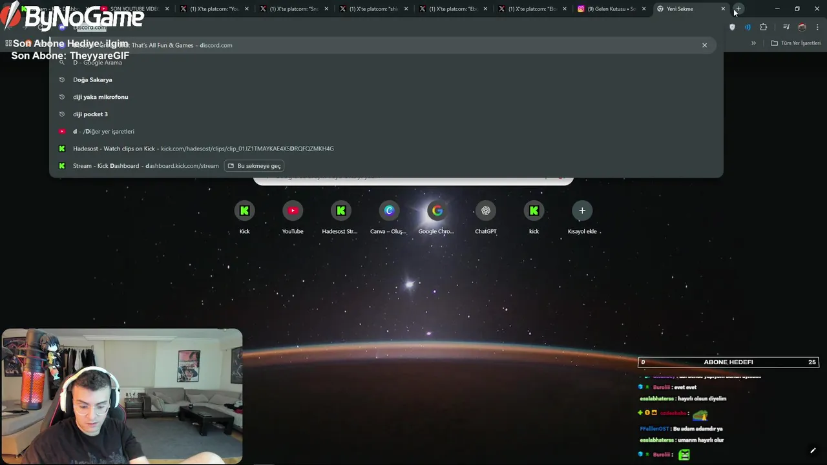Open the ChatGPT shortcut tile
Viewport: 827px width, 465px height.
485,218
